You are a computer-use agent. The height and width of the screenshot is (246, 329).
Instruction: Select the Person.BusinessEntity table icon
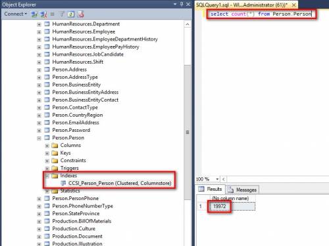click(47, 85)
